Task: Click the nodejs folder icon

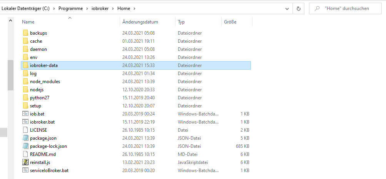Action: click(x=25, y=90)
